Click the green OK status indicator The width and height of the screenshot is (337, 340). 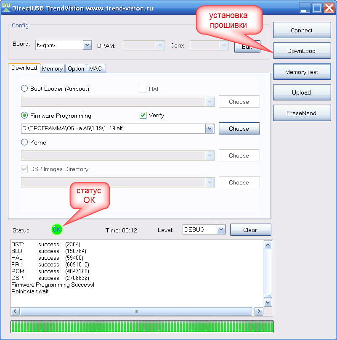pyautogui.click(x=56, y=229)
